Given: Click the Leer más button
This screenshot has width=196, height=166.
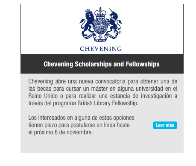Looking at the screenshot, I should point(165,125).
